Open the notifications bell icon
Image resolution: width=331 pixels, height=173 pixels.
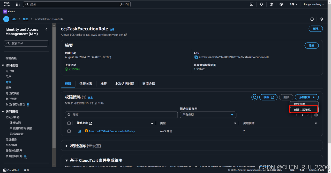pyautogui.click(x=261, y=4)
